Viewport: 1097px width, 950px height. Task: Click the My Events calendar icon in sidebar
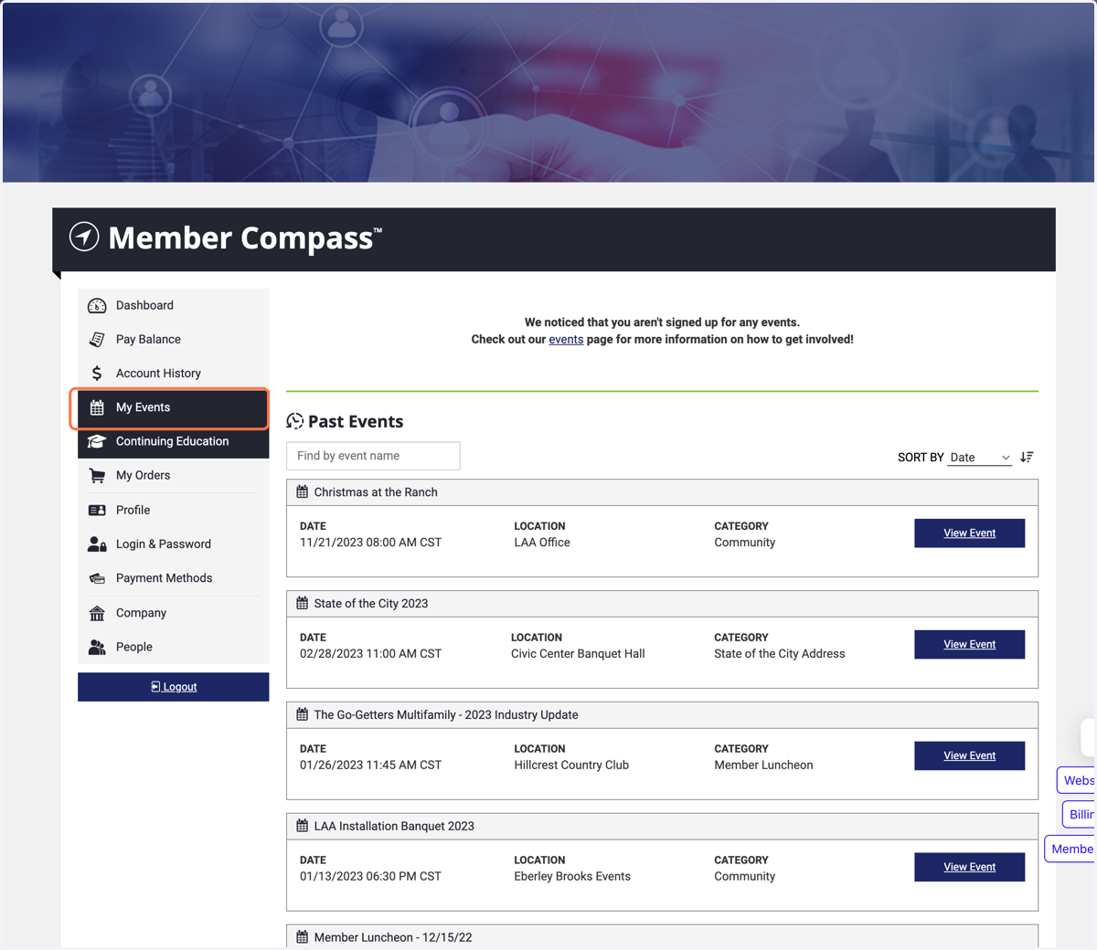click(x=97, y=407)
